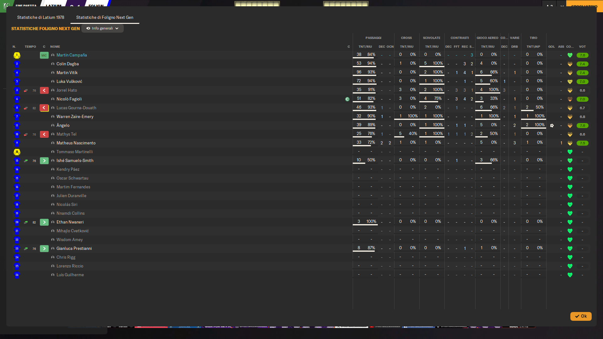Click condition heart icon for Nicolò Fagioli

click(570, 99)
